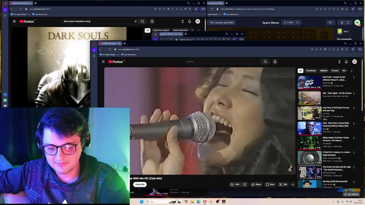Screen dimensions: 365x205
Task: Open Create upload icon in front YouTube window
Action: (x=339, y=61)
